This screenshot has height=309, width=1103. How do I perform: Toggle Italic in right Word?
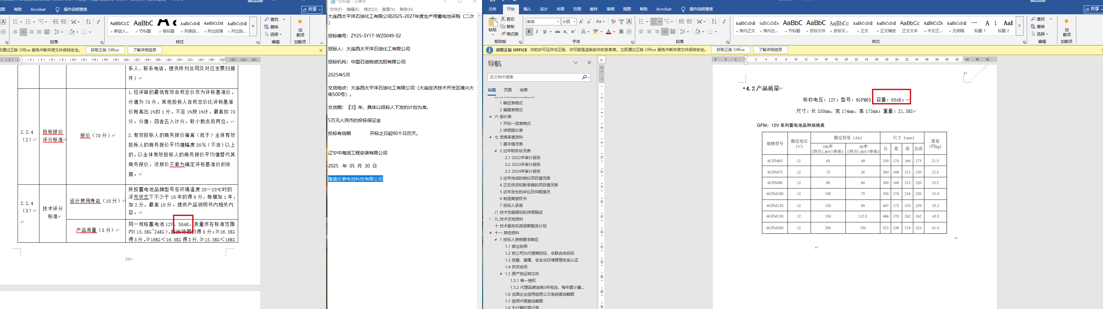click(x=537, y=32)
